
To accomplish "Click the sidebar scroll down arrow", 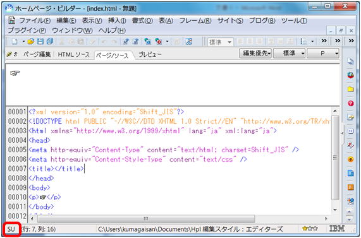I will 350,219.
